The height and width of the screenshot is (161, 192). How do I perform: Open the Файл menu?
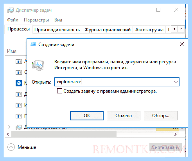pyautogui.click(x=13, y=20)
